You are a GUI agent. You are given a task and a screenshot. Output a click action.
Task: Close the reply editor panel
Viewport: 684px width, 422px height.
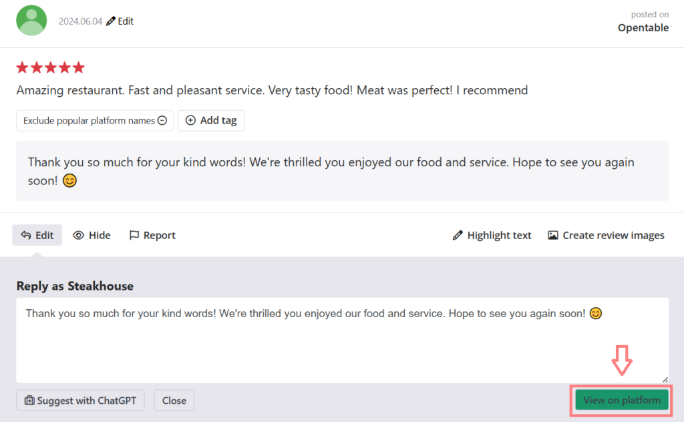click(x=174, y=401)
